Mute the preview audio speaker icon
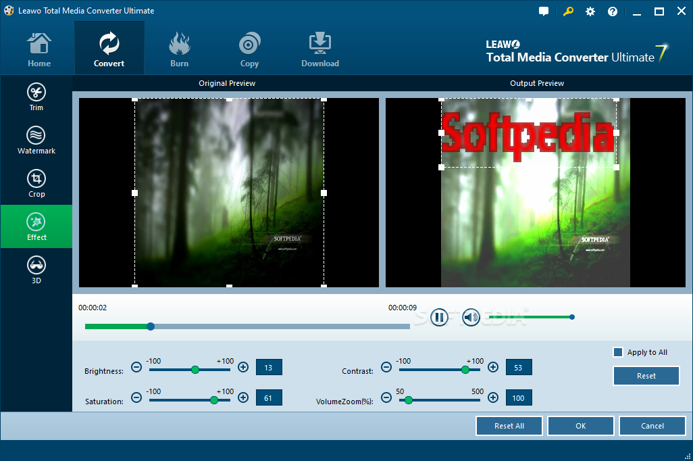 click(471, 317)
